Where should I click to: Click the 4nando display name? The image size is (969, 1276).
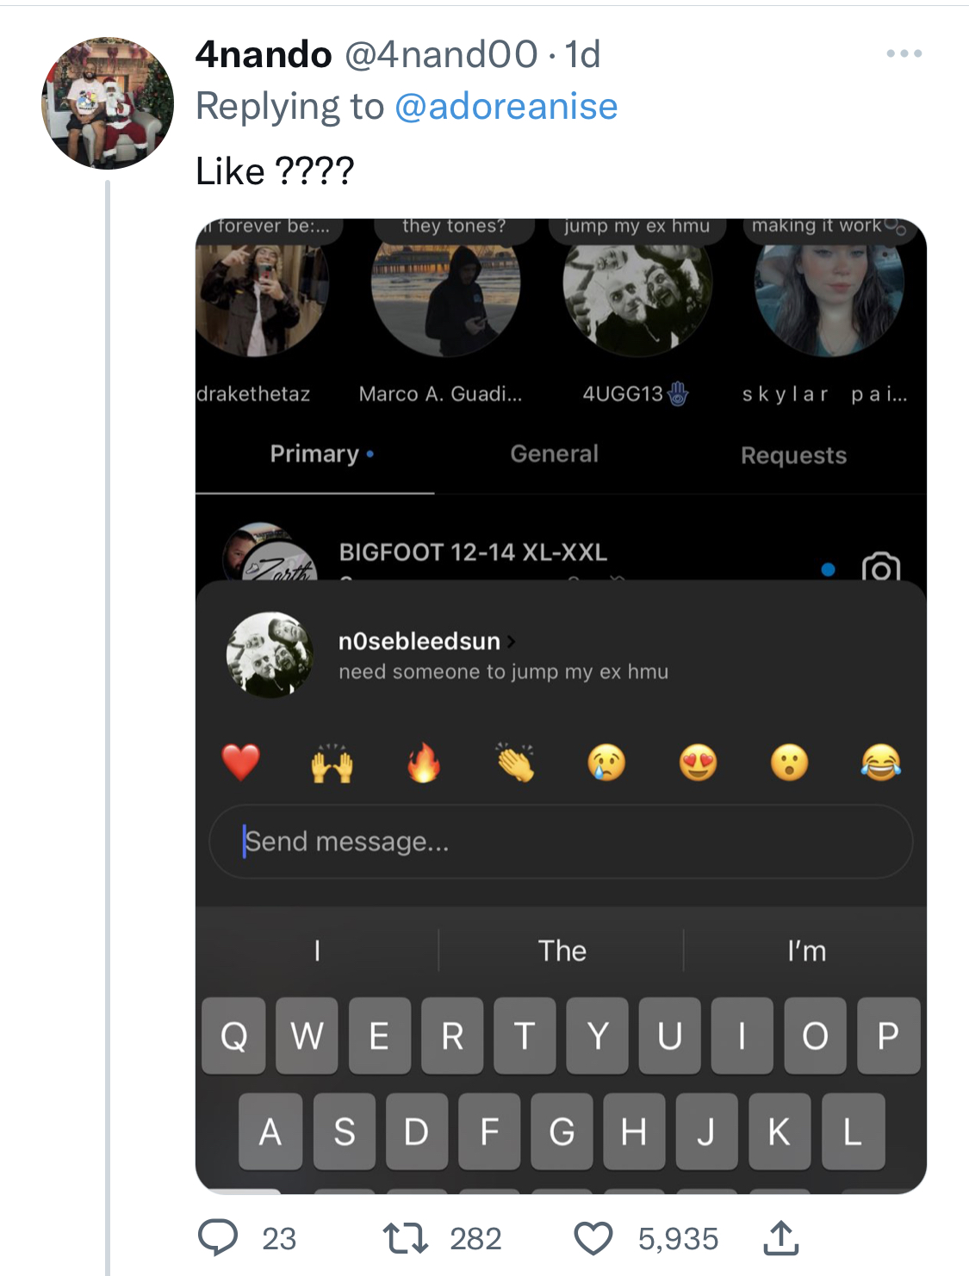(264, 54)
